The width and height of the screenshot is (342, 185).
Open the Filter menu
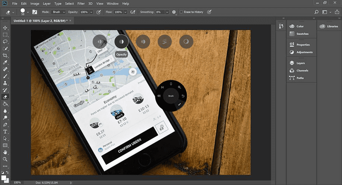[82, 3]
